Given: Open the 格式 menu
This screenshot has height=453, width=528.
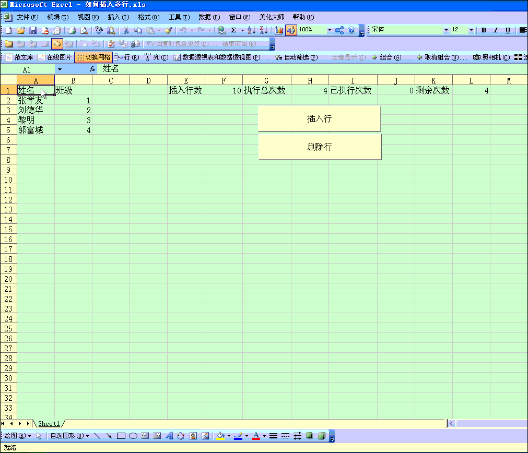Looking at the screenshot, I should point(148,17).
